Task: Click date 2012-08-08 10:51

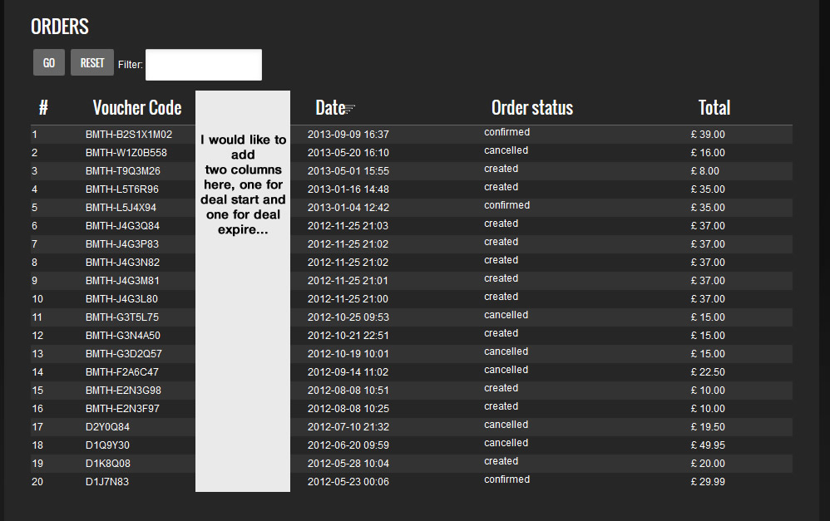Action: 348,391
